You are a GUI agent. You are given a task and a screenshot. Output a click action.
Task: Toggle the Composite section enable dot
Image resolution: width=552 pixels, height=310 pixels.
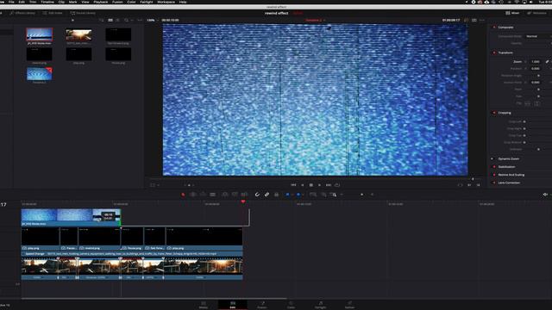coord(494,27)
